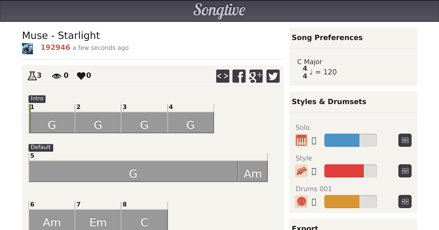Click the drum icon under Drums 001

tap(301, 202)
